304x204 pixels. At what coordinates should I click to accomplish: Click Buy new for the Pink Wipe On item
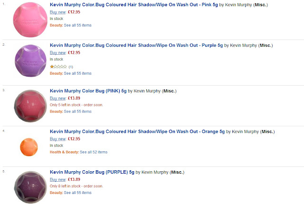[58, 12]
